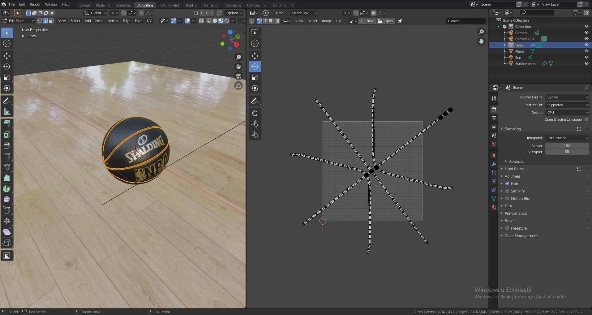592x315 pixels.
Task: Open the Select Box drag dropdown
Action: [x=304, y=13]
